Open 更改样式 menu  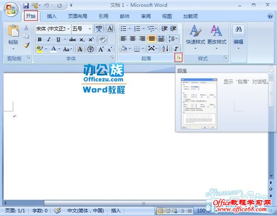(x=217, y=37)
